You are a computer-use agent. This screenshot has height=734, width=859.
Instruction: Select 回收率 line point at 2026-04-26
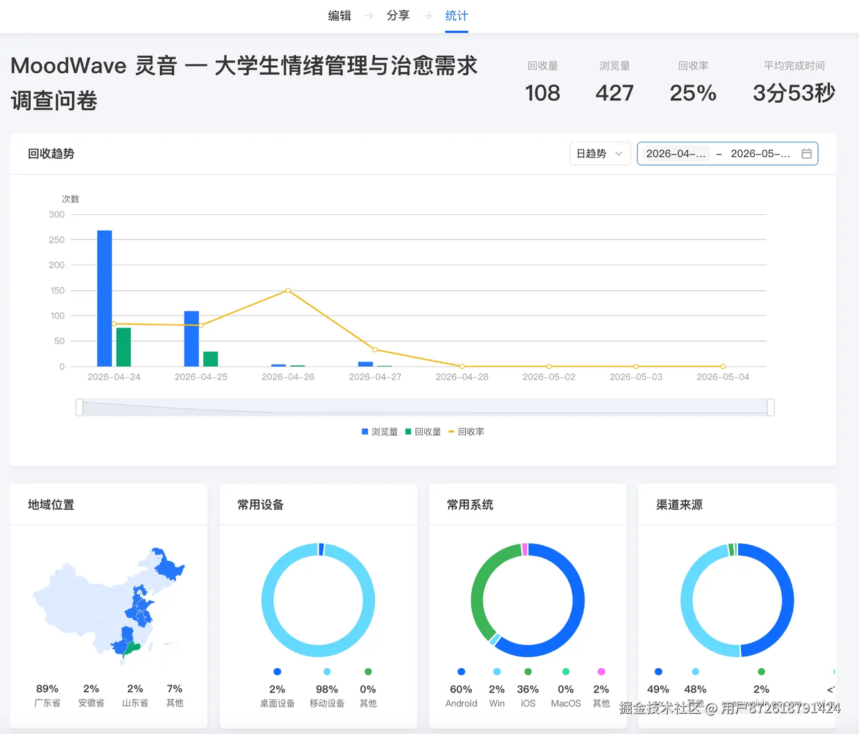288,290
